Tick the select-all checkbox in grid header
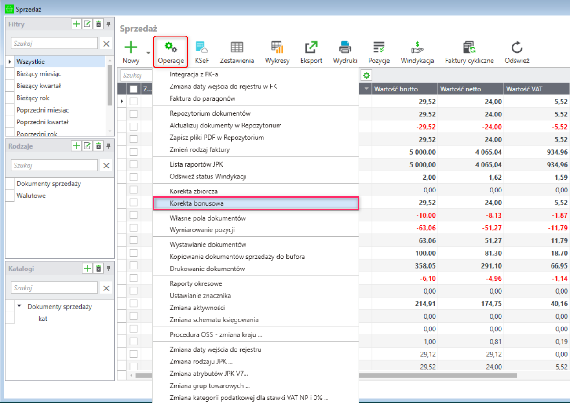The height and width of the screenshot is (403, 570). click(134, 89)
